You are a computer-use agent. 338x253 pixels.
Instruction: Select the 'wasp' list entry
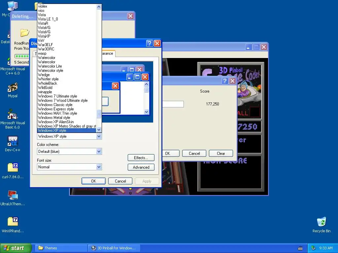tap(67, 53)
